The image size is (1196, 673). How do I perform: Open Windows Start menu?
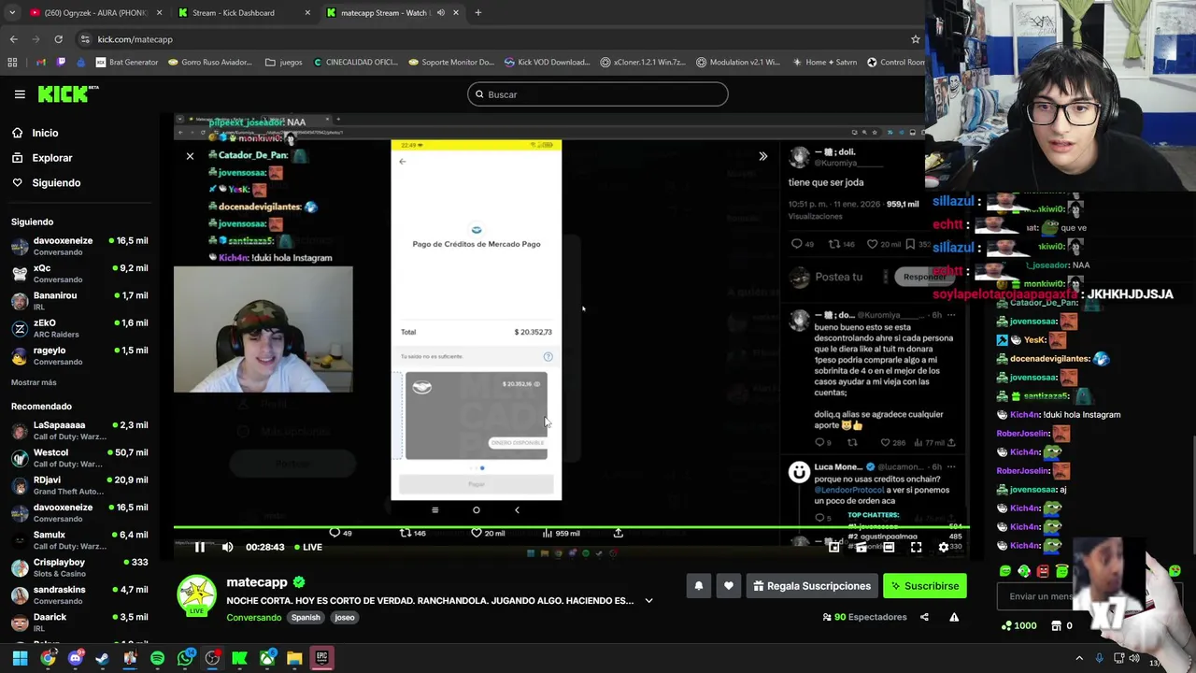click(20, 658)
